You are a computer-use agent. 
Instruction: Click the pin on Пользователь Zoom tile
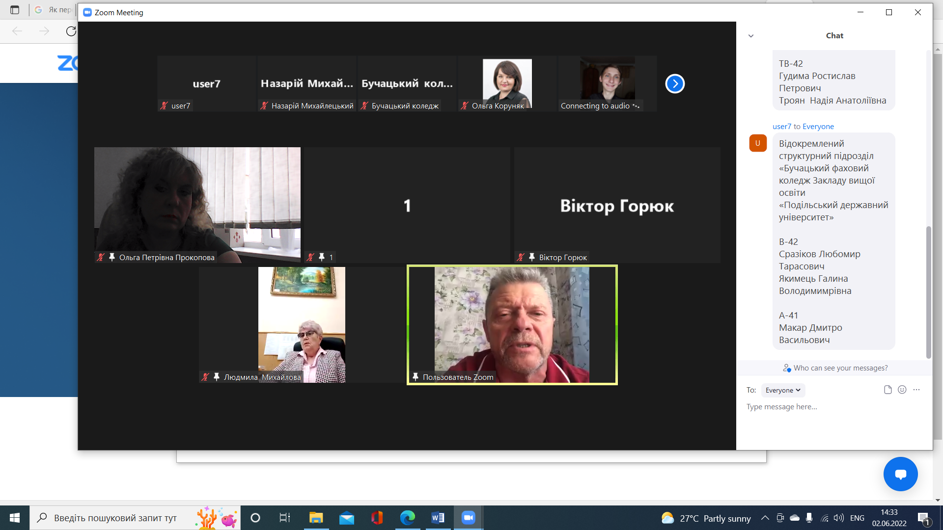coord(416,377)
